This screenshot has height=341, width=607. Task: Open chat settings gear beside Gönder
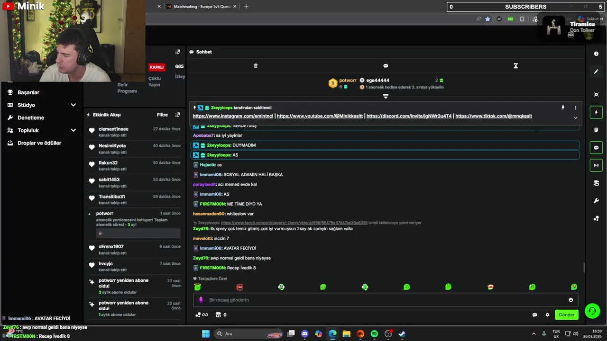click(x=547, y=315)
